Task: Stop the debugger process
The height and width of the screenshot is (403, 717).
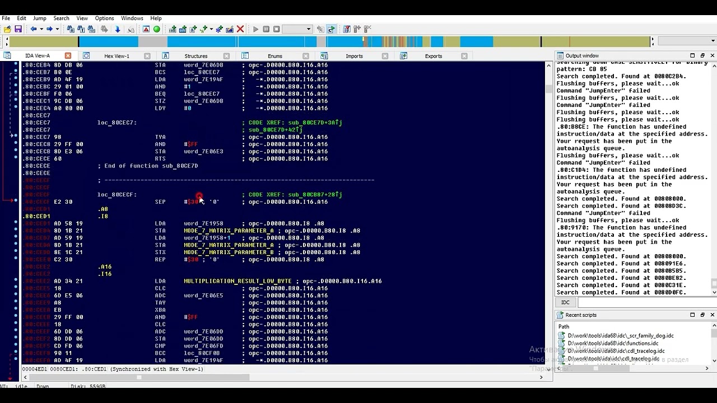Action: pyautogui.click(x=276, y=29)
